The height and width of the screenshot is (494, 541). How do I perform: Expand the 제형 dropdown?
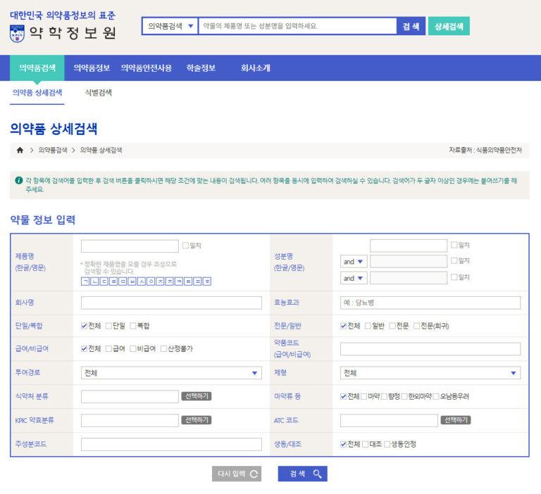(x=430, y=373)
